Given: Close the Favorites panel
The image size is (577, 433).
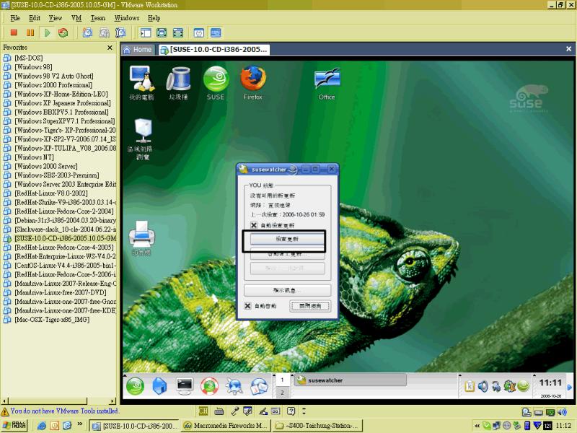Looking at the screenshot, I should tap(110, 48).
